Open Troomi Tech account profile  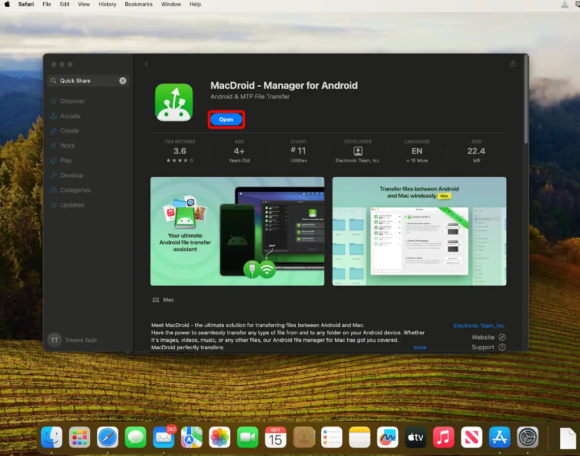[73, 340]
